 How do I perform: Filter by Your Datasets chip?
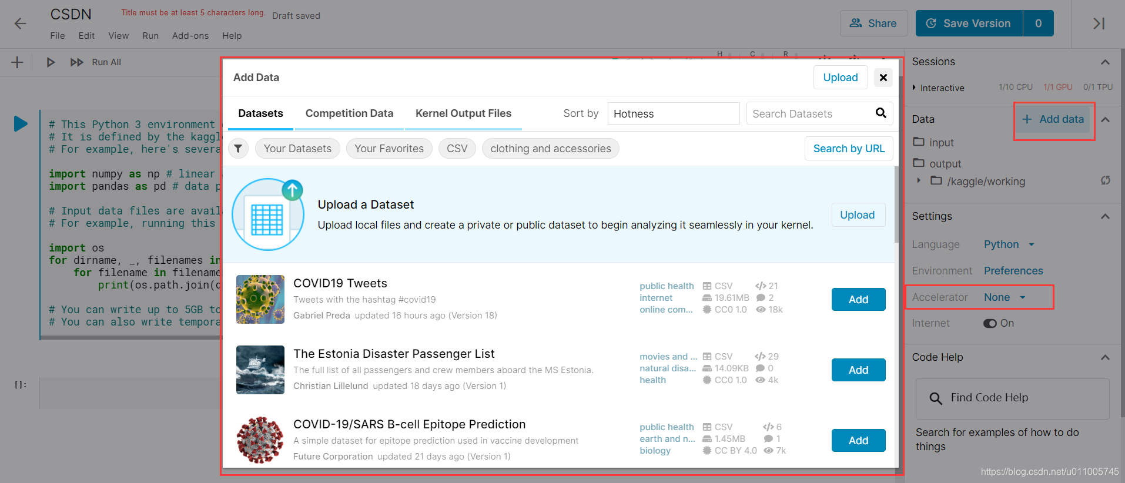[297, 149]
